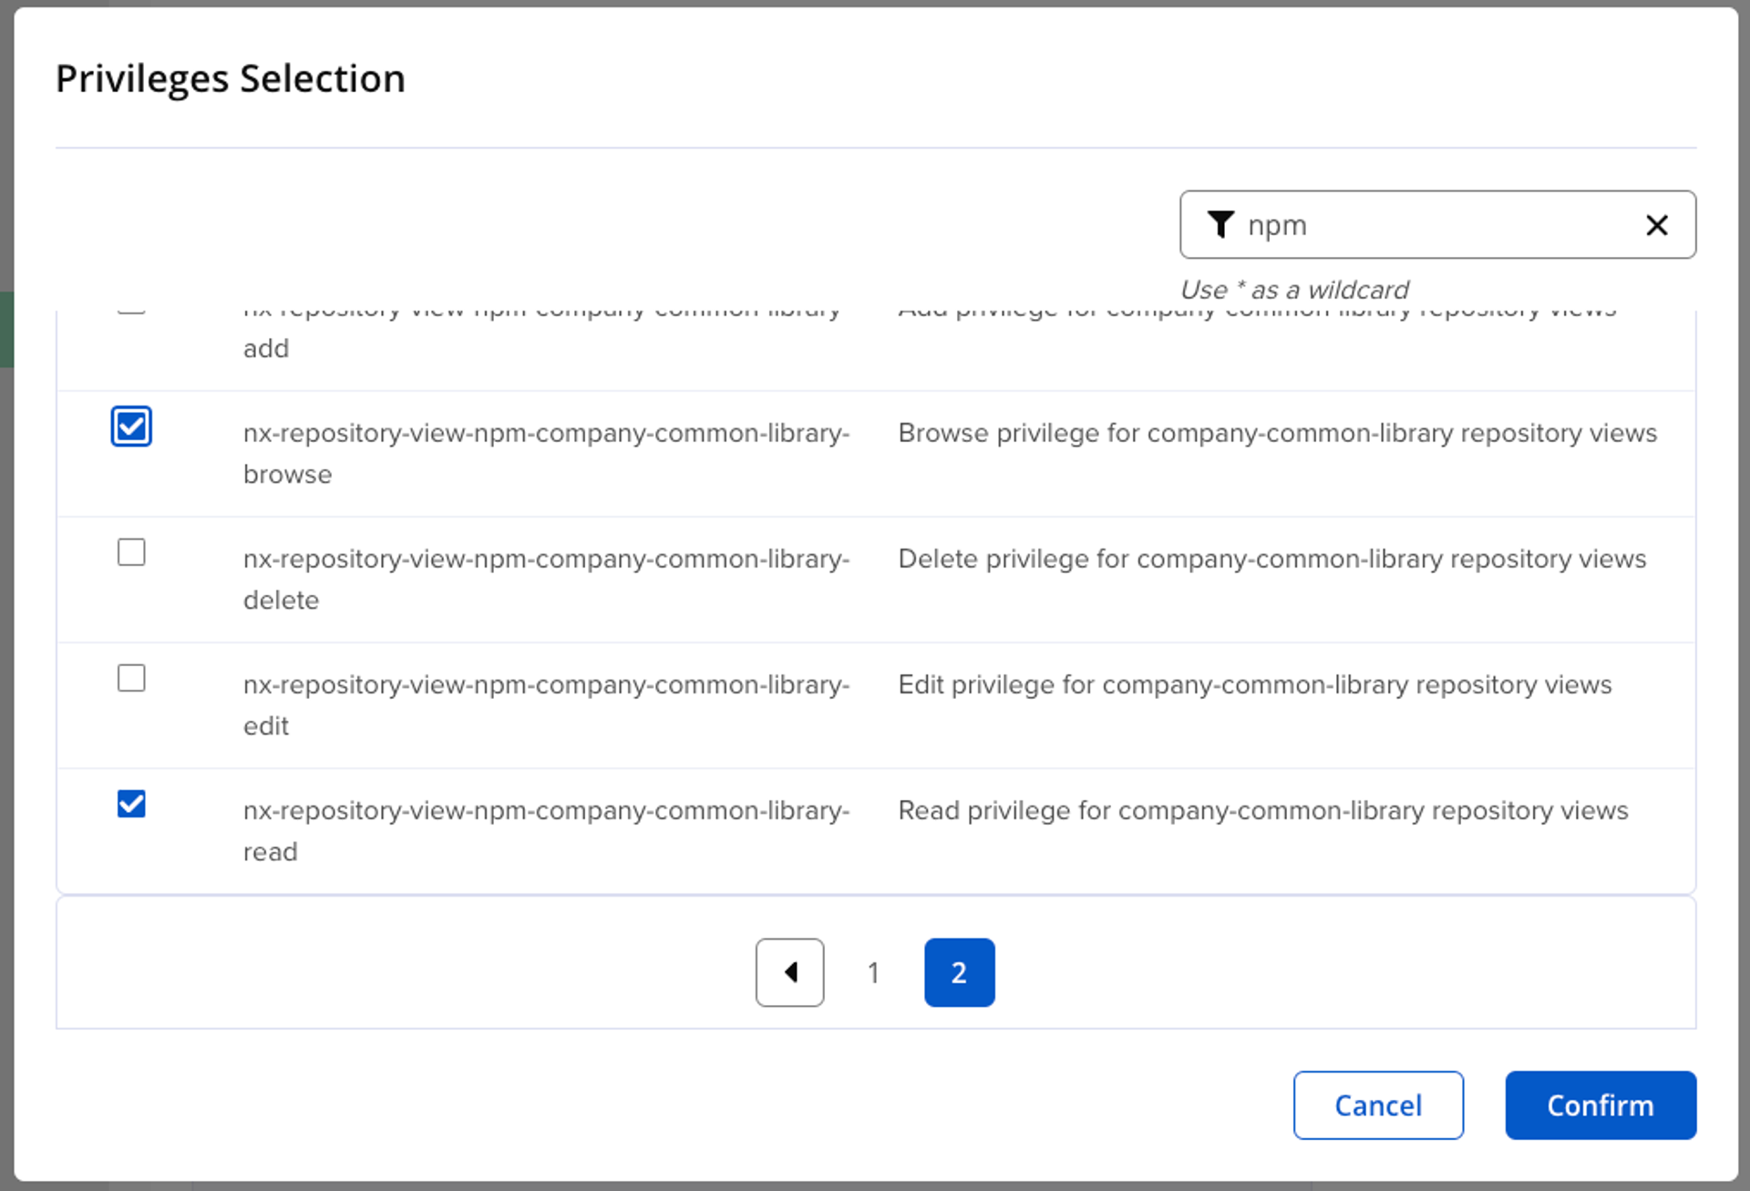Click the read privilege name text
The height and width of the screenshot is (1191, 1750).
[545, 811]
